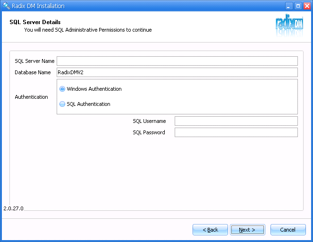
Task: Select the SQL Authentication radio button
Action: 62,104
